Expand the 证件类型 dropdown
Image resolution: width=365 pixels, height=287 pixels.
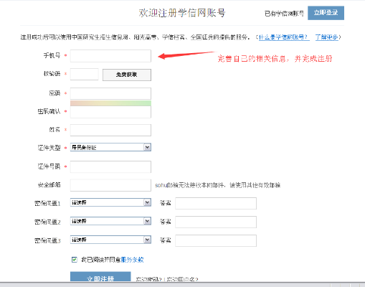pos(110,147)
